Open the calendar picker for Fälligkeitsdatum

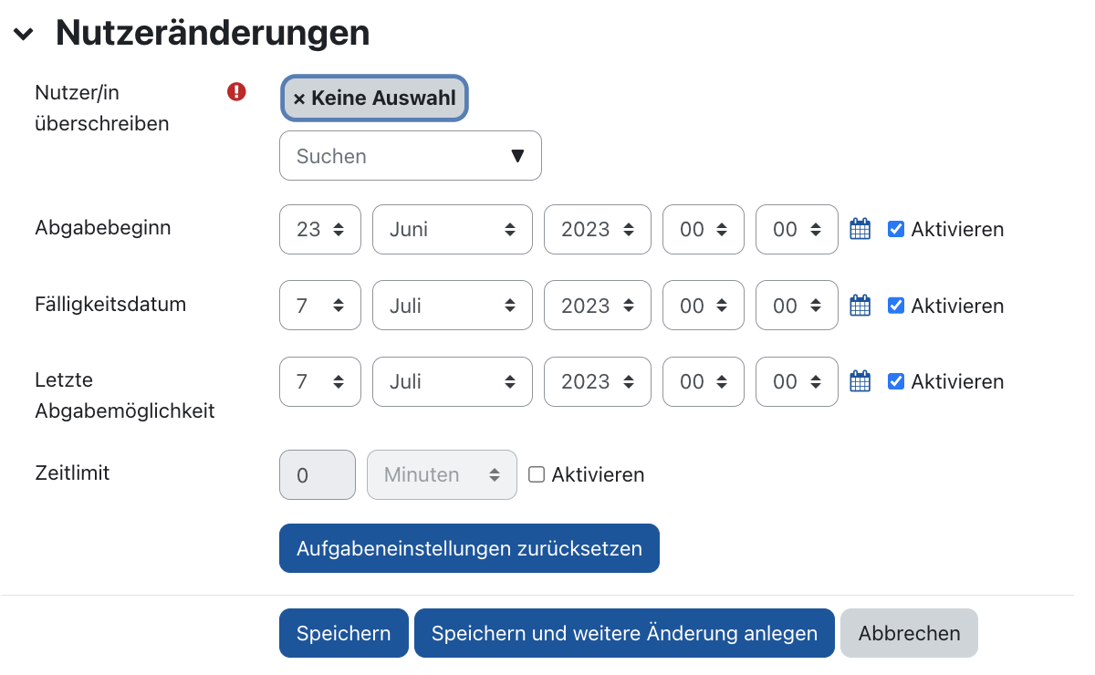point(859,305)
